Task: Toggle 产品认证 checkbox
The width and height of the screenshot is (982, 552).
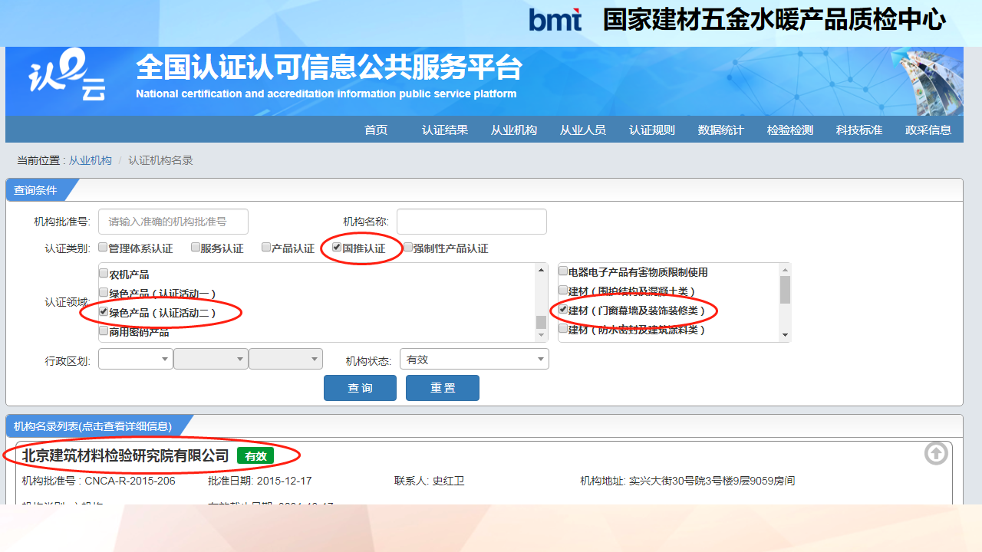Action: pyautogui.click(x=266, y=248)
